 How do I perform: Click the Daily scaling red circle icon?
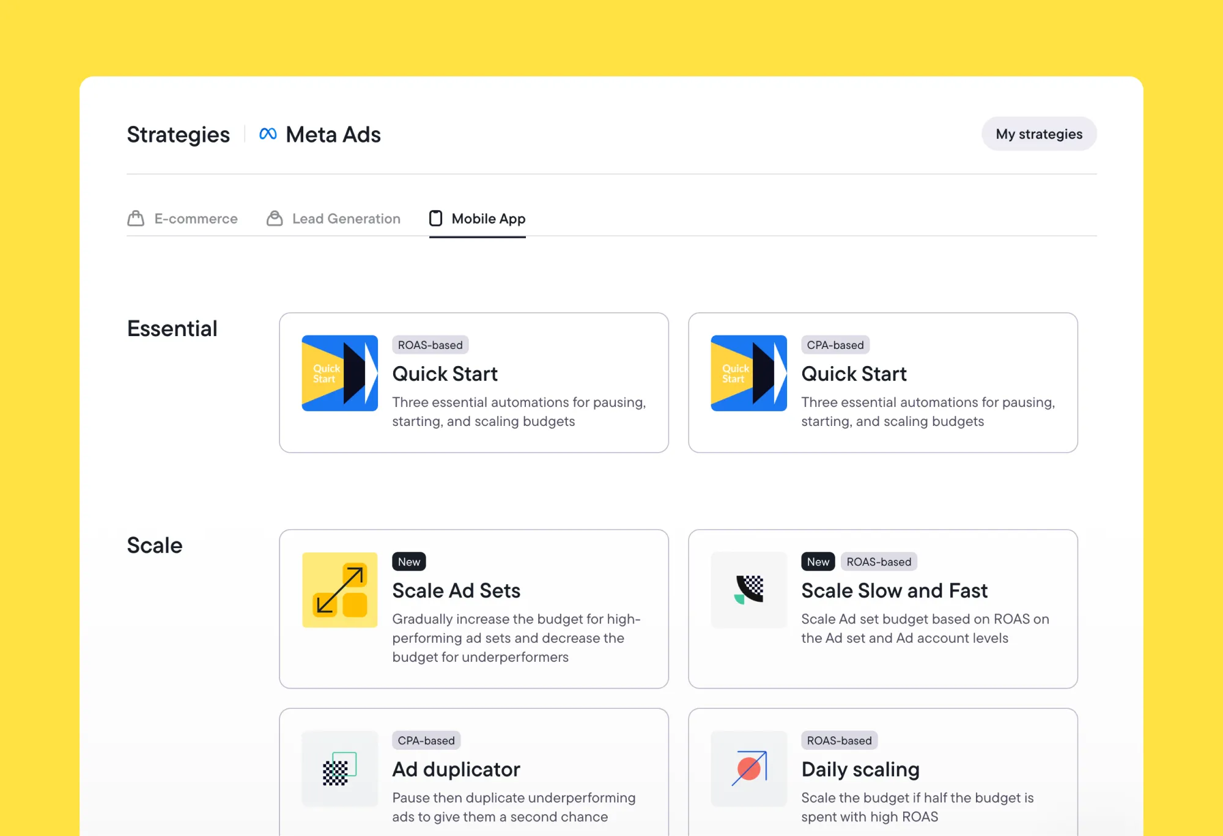click(x=748, y=769)
